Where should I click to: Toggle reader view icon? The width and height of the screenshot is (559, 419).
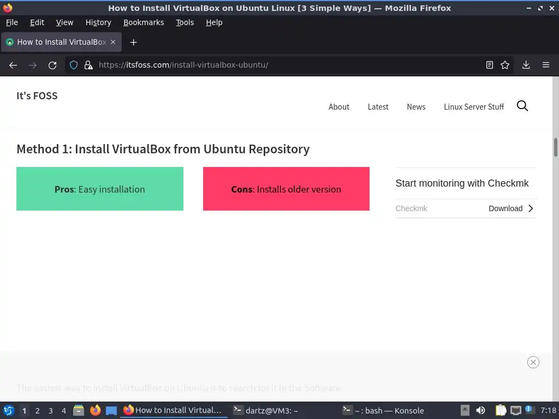tap(490, 65)
